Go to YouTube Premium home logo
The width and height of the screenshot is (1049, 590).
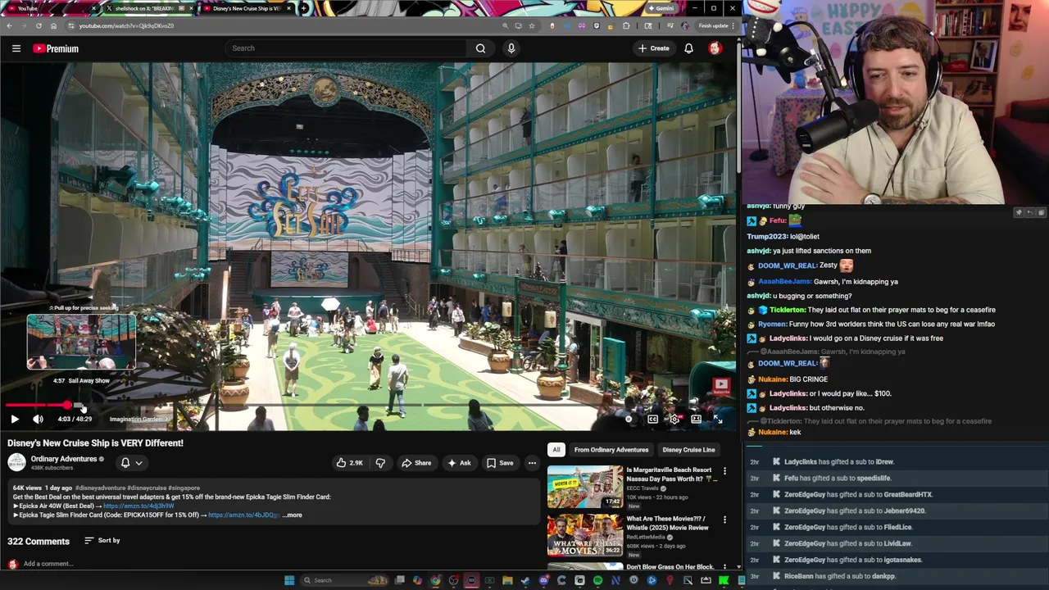[56, 48]
